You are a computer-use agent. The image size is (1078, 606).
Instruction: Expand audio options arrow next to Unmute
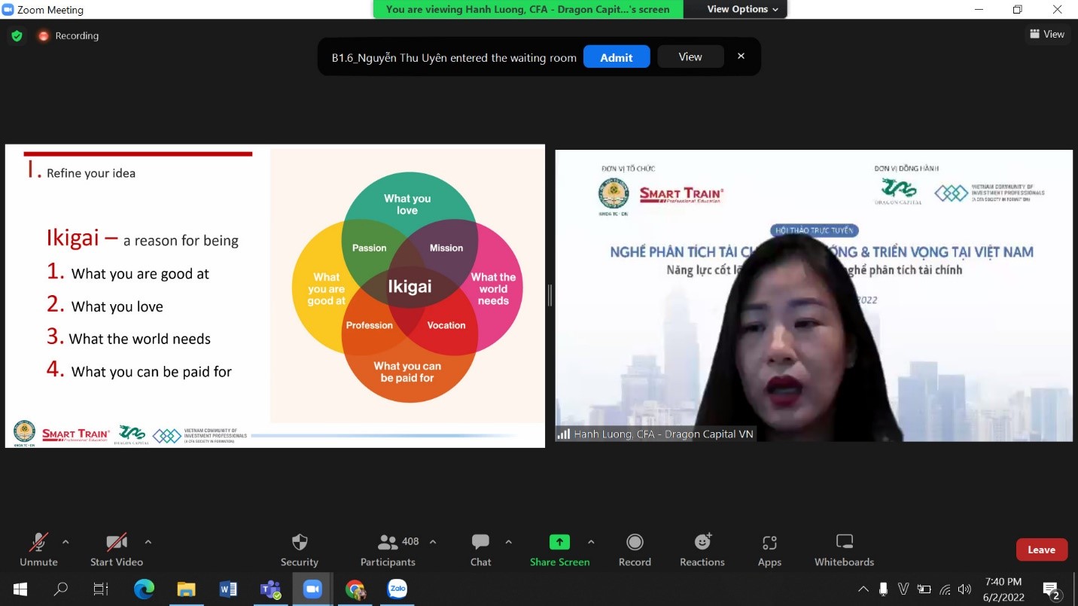coord(65,541)
